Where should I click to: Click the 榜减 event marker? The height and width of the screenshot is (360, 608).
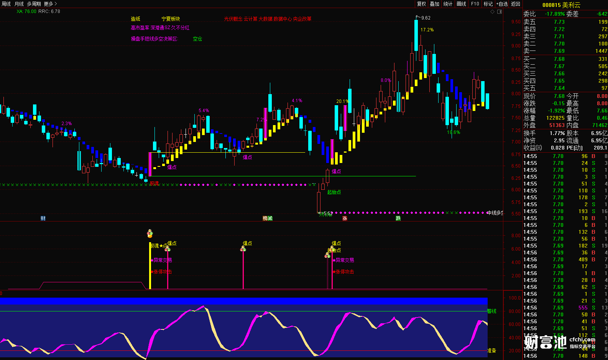click(268, 218)
